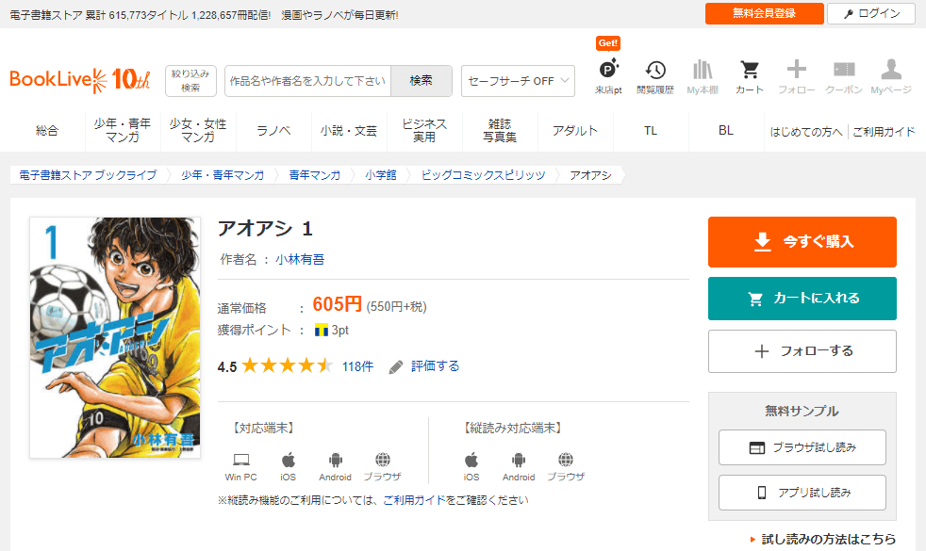Open the 絞り込み検索 filter search
This screenshot has height=551, width=926.
[x=190, y=81]
